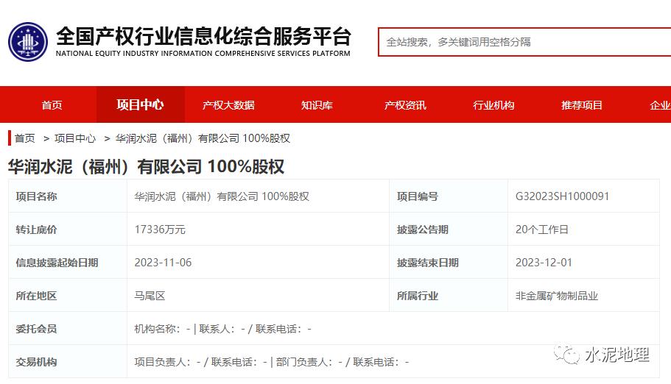
Task: Click the 转让底价 label cell
Action: coord(68,230)
